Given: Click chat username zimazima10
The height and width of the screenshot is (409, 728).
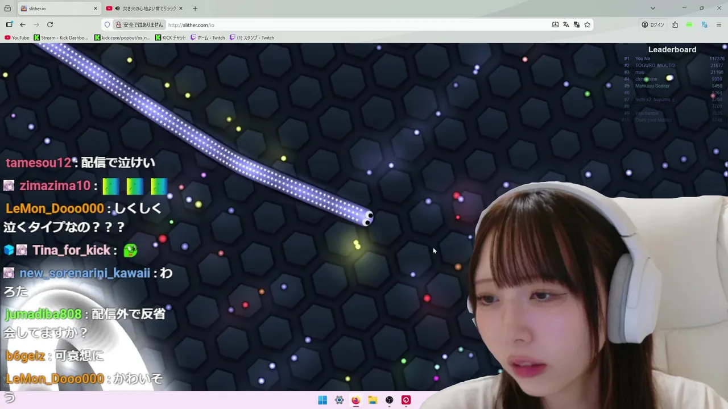Looking at the screenshot, I should point(55,186).
